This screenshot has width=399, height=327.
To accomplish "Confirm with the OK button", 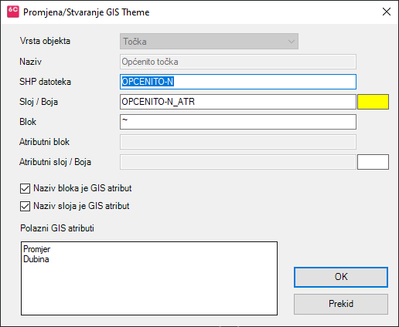I will 341,277.
